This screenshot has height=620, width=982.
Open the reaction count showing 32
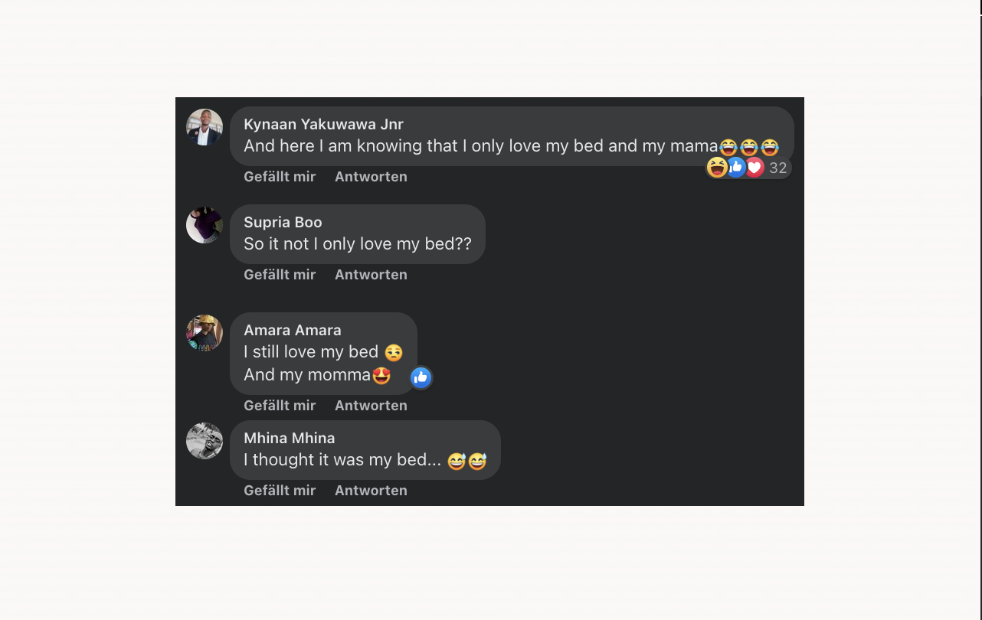[778, 168]
